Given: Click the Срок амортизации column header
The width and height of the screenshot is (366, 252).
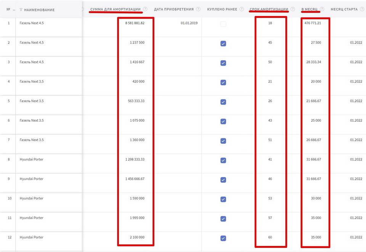Looking at the screenshot, I should click(x=268, y=9).
